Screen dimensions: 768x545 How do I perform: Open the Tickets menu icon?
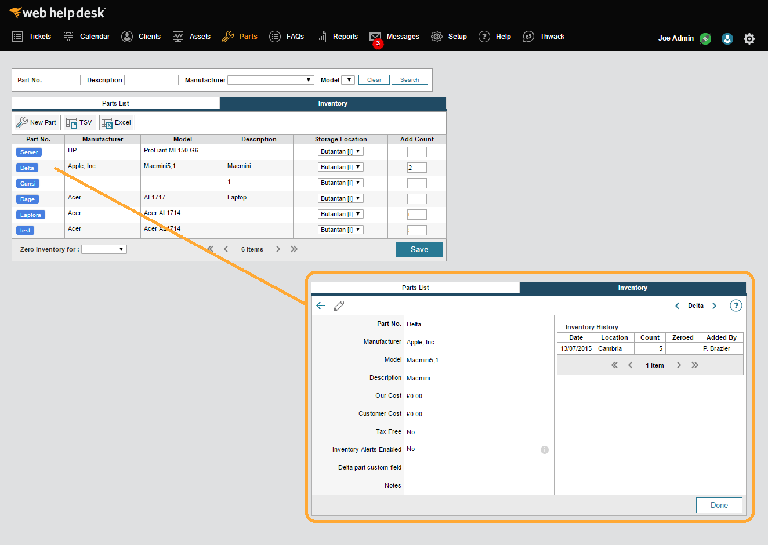coord(17,37)
